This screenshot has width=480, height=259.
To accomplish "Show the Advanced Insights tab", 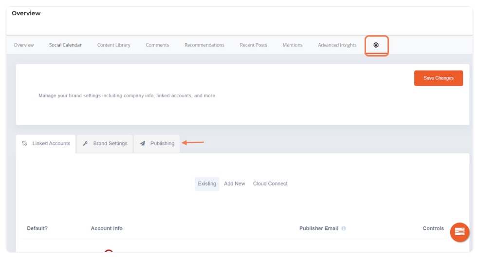I will pyautogui.click(x=337, y=45).
